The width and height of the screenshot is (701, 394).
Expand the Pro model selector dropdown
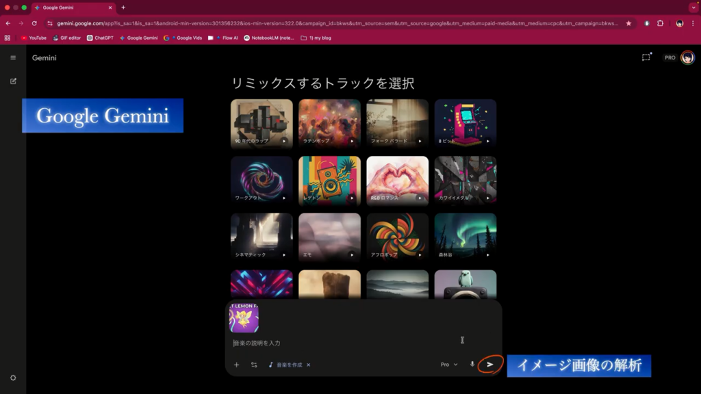tap(449, 365)
